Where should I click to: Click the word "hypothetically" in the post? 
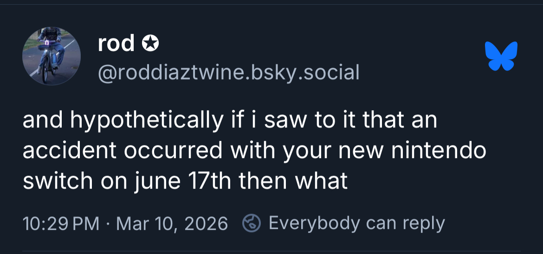pos(145,121)
